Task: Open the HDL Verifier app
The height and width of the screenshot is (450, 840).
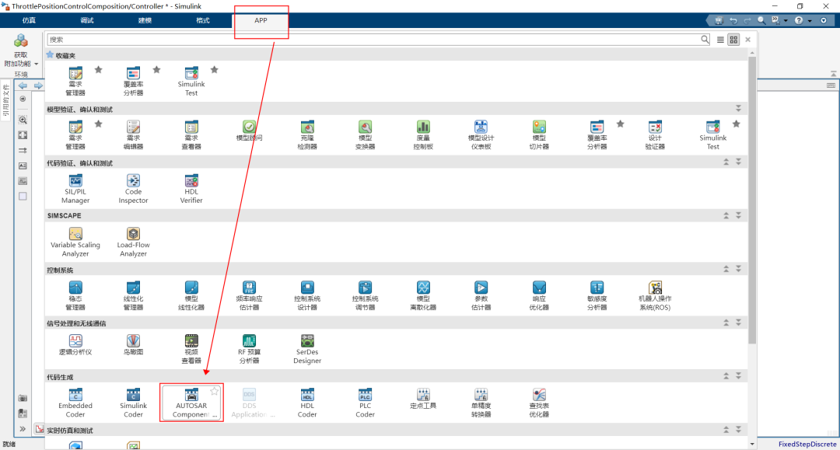Action: coord(191,187)
